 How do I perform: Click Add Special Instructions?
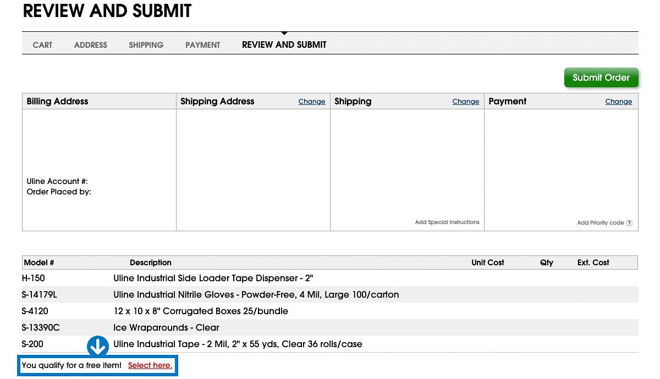447,222
